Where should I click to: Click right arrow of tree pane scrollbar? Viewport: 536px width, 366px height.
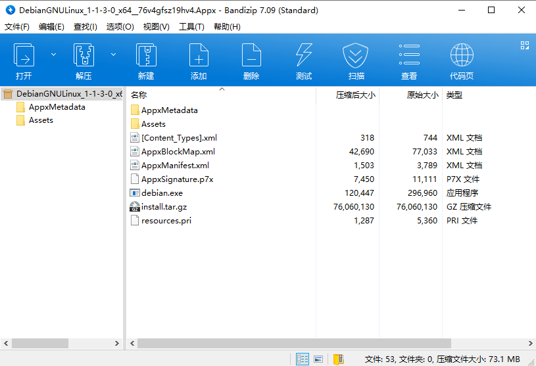coord(117,343)
